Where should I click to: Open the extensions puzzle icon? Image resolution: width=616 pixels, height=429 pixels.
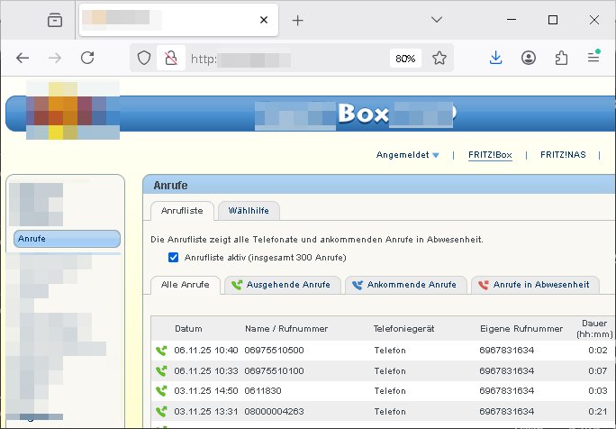(561, 58)
